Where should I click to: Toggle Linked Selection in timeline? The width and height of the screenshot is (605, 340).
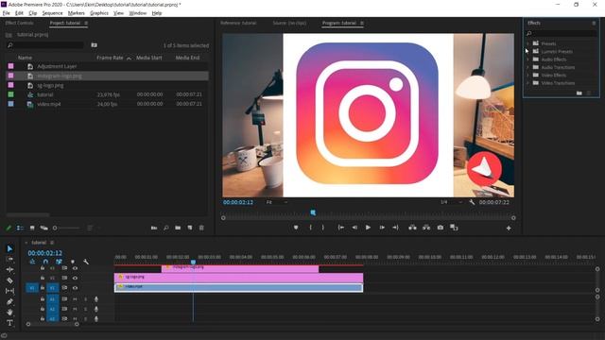coord(59,262)
